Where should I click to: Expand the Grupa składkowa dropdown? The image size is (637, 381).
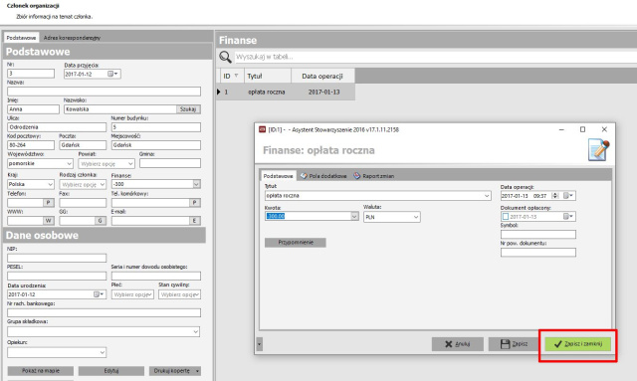pyautogui.click(x=195, y=332)
